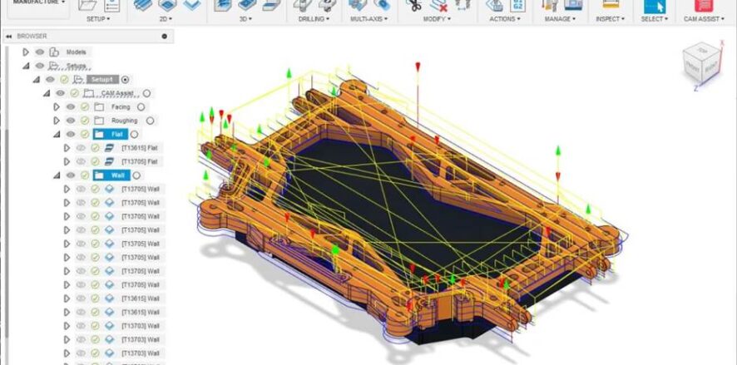Click the ViewCube in the viewport corner

pyautogui.click(x=702, y=63)
